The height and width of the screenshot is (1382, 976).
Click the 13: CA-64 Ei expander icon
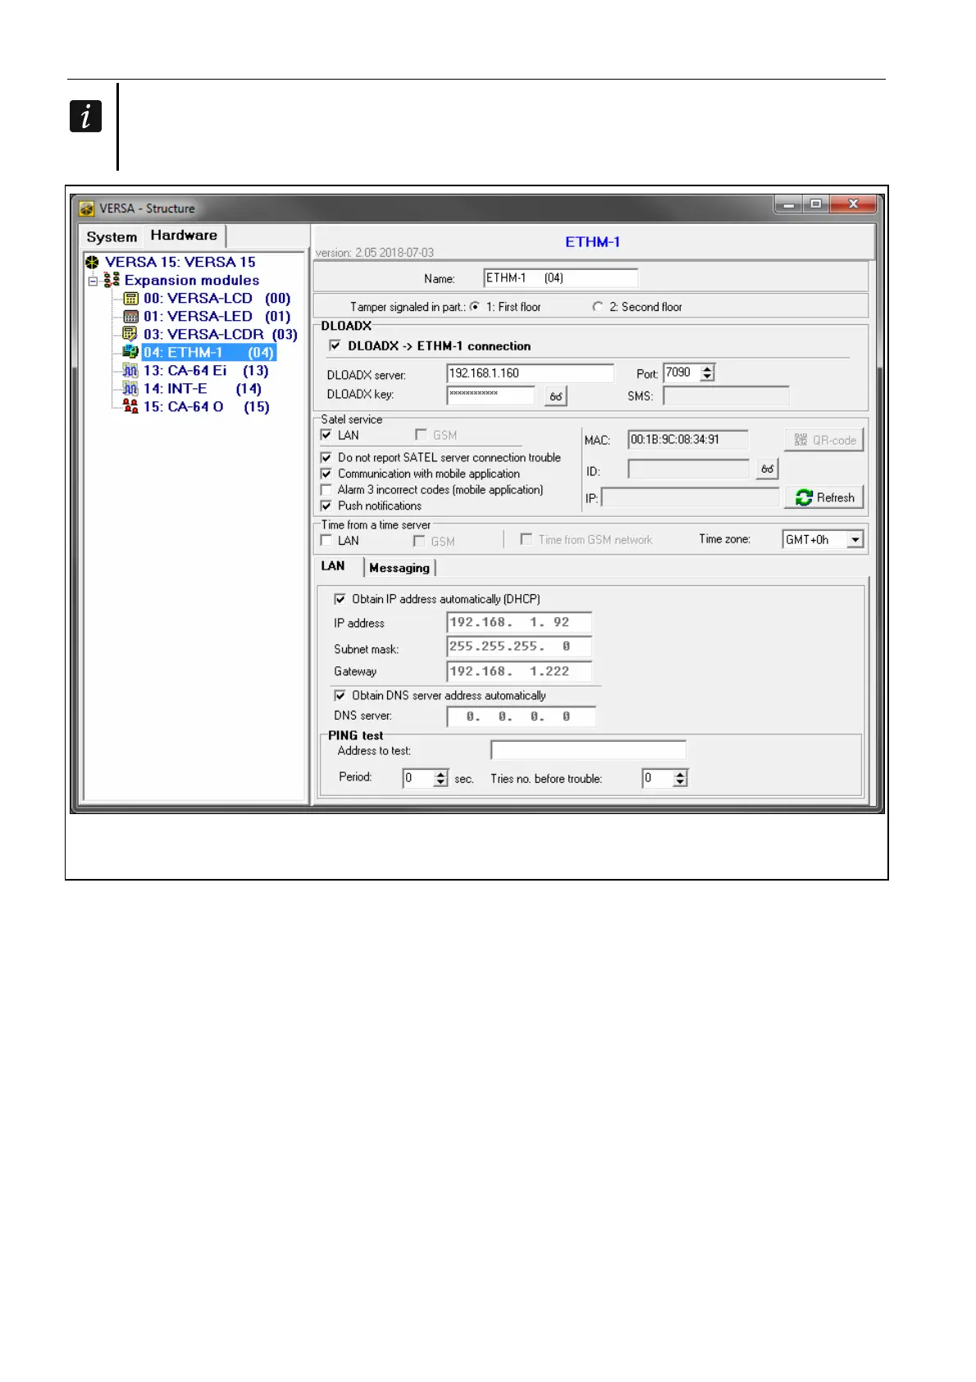point(130,371)
